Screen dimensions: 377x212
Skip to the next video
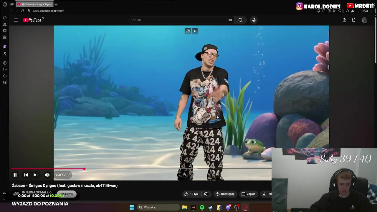pos(35,175)
